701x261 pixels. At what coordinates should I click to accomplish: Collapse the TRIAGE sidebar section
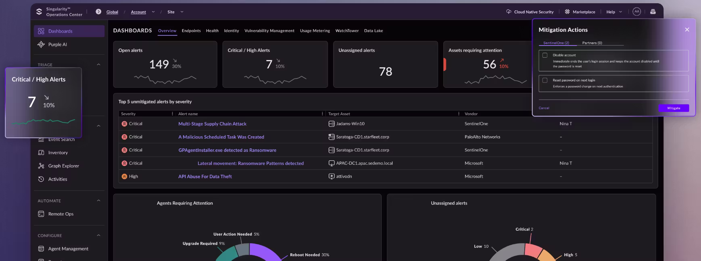pyautogui.click(x=98, y=64)
